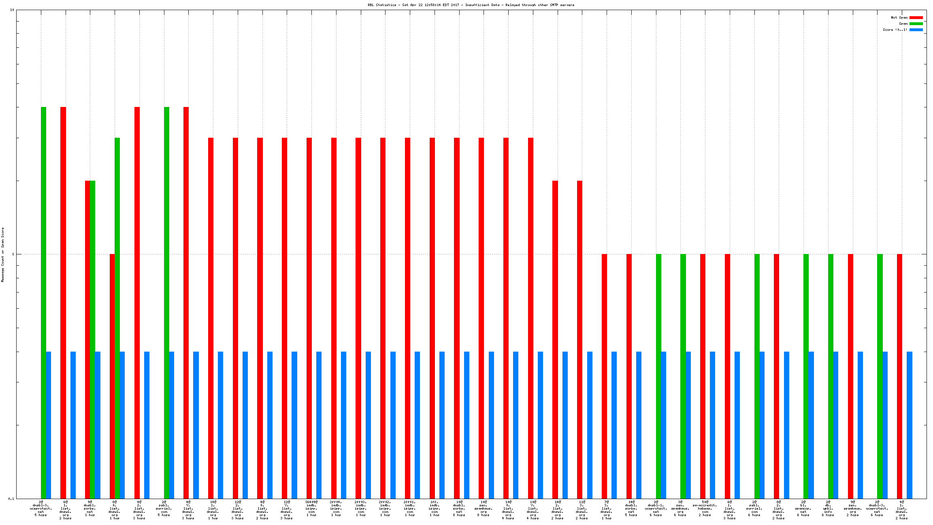The width and height of the screenshot is (933, 525).
Task: Click the red bar above sa-accredit.habeas.com
Action: tap(703, 376)
